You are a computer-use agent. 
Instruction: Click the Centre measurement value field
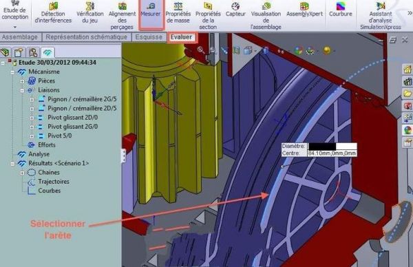tap(332, 153)
